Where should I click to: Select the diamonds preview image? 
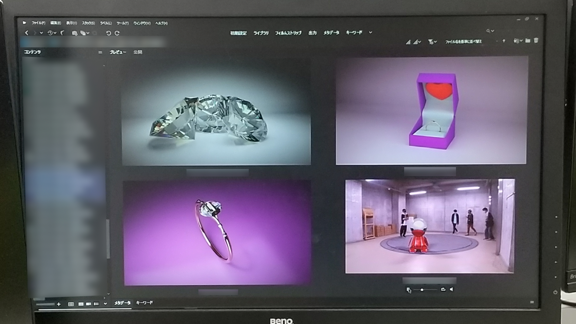pos(216,112)
